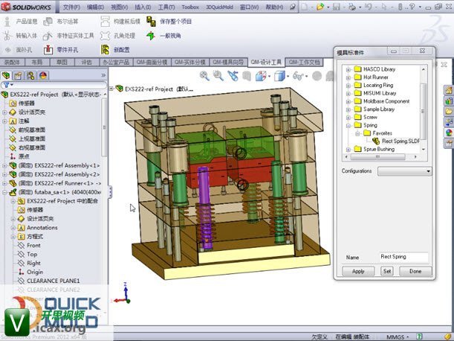Screen dimensions: 454x341
Task: Open the Toolbox menu
Action: click(190, 7)
